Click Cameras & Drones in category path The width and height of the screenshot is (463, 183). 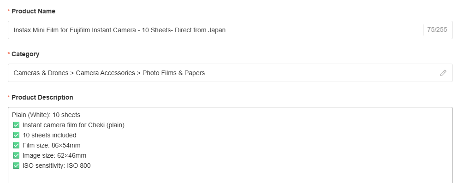(41, 73)
